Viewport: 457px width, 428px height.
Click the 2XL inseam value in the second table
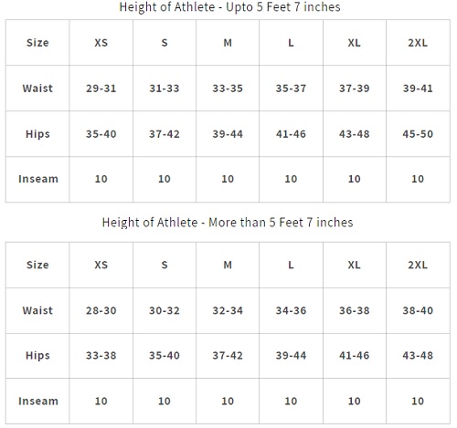coord(418,401)
